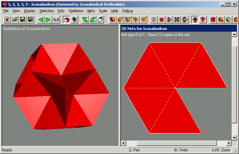This screenshot has height=154, width=239.
Task: Go to next polyhedron with right green arrow
Action: 48,20
